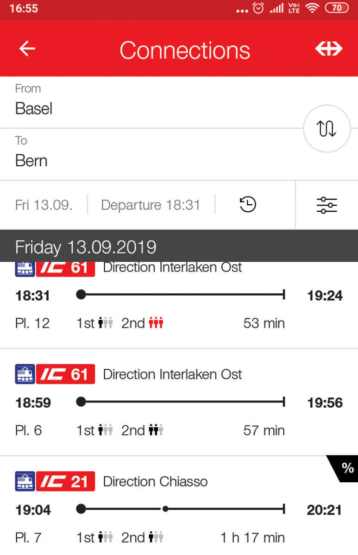
Task: Open earlier connections clock icon
Action: (248, 205)
